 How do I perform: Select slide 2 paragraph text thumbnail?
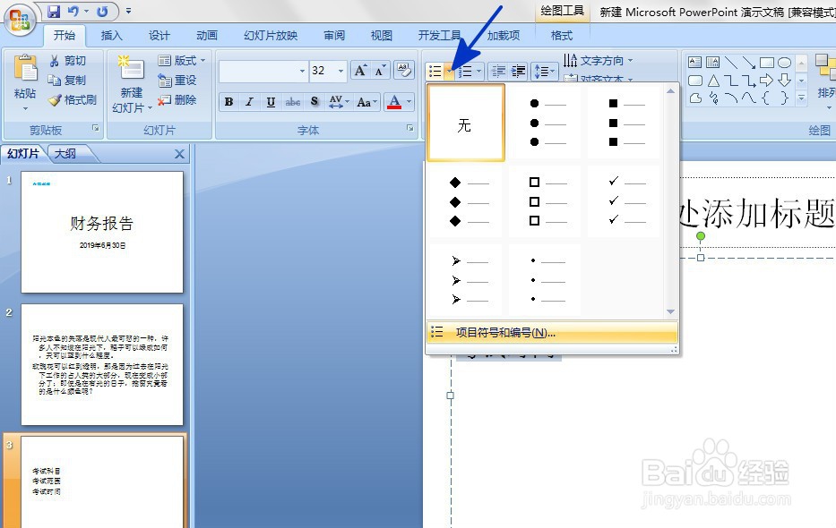point(102,364)
